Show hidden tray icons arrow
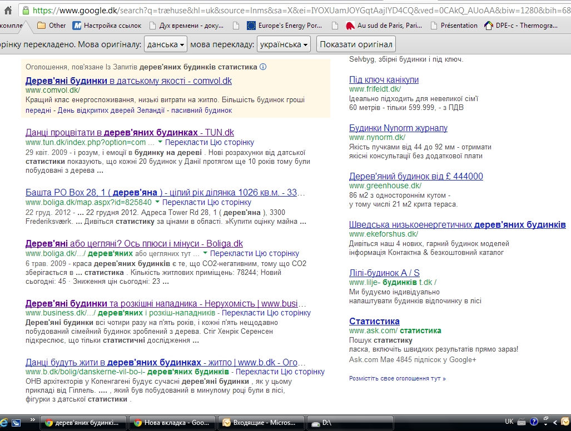Screen dimensions: 571x431 (555, 422)
